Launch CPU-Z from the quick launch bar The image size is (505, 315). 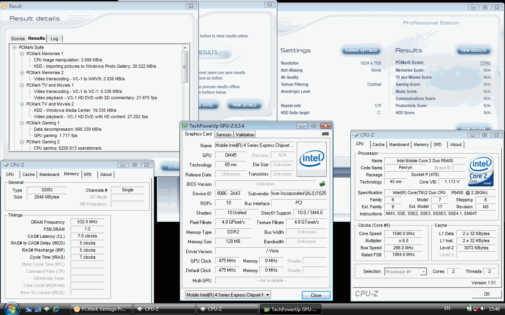click(x=47, y=309)
